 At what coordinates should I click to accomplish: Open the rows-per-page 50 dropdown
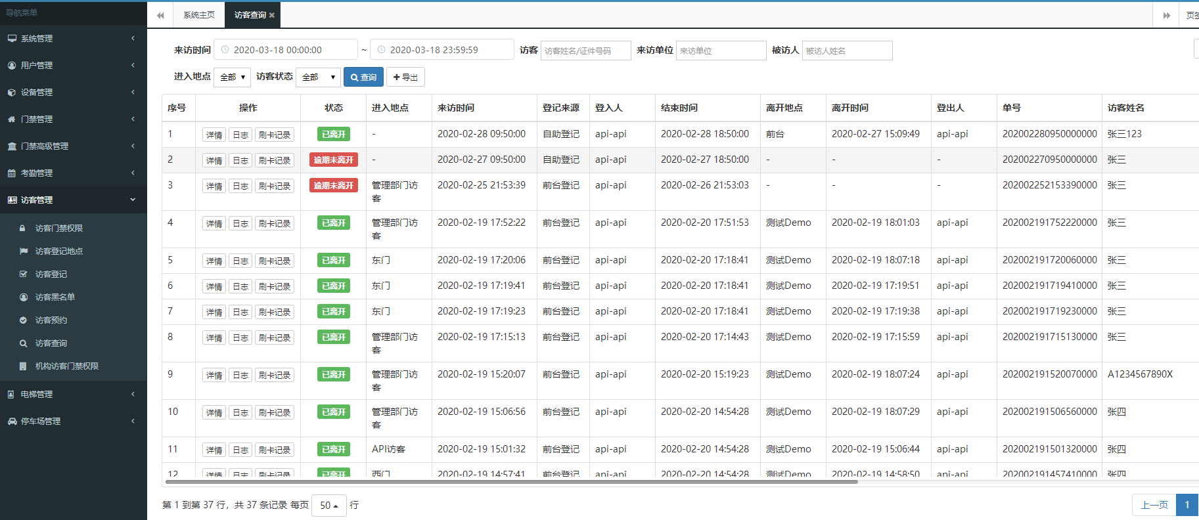(328, 505)
